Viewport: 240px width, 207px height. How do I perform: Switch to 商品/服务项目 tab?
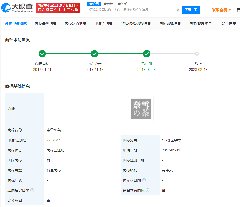[x=200, y=23]
